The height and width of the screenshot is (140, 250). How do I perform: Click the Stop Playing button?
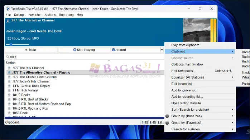coord(84,50)
